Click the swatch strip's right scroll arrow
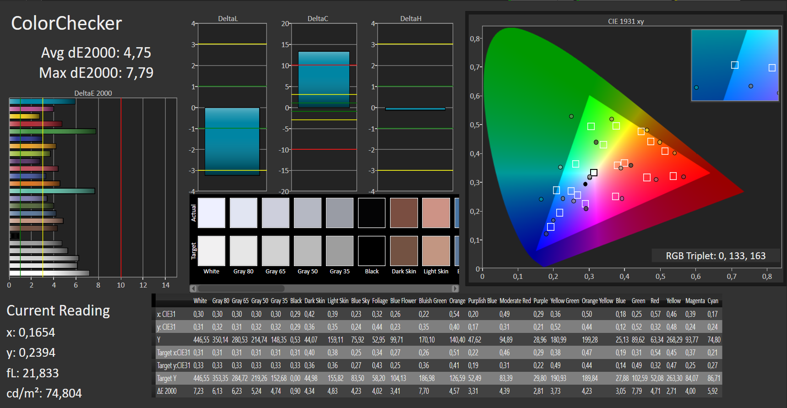Viewport: 787px width, 408px height. click(455, 288)
